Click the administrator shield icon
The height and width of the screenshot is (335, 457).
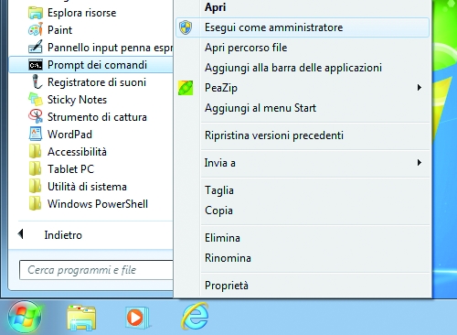tap(186, 27)
